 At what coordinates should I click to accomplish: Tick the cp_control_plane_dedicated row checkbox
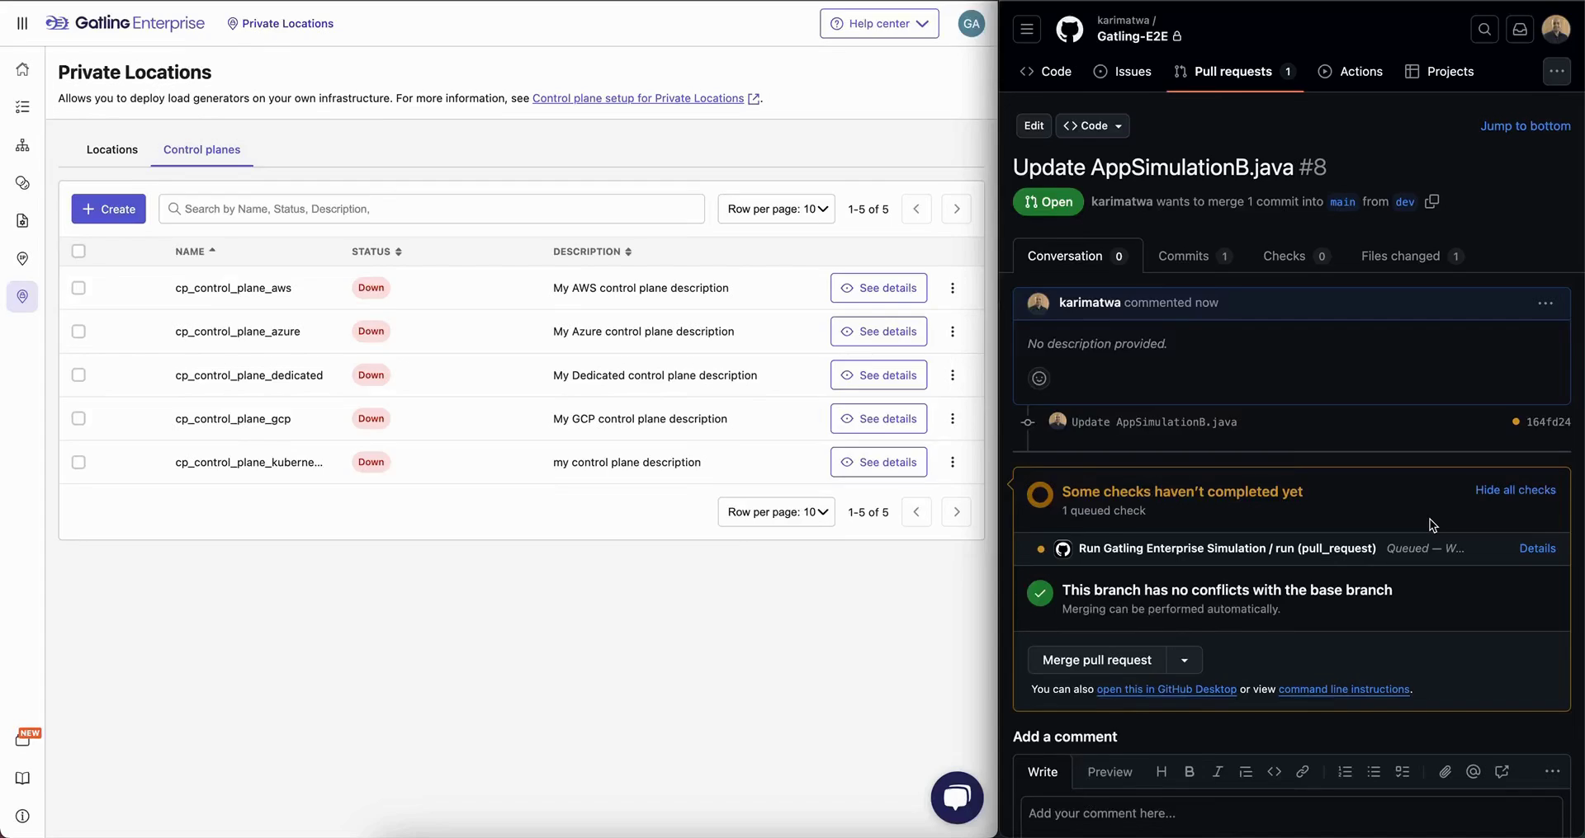pyautogui.click(x=78, y=375)
